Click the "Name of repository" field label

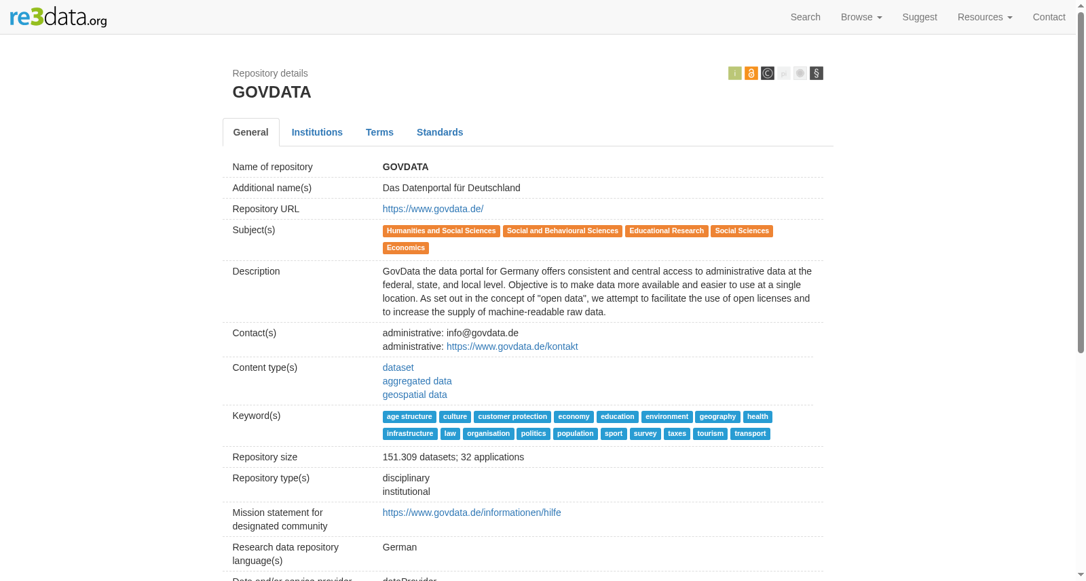pos(273,167)
